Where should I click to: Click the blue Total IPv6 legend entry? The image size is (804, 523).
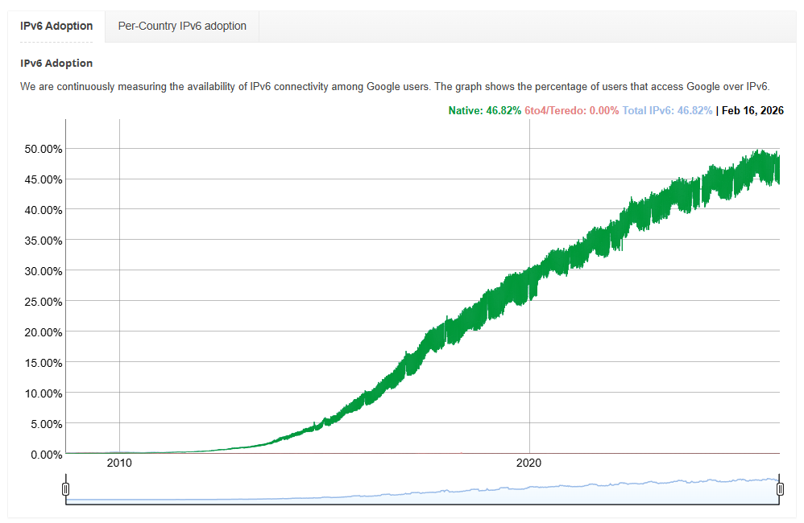[x=667, y=110]
